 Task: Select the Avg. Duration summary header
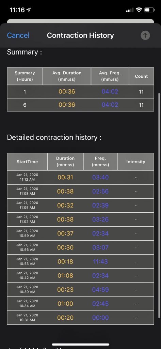pyautogui.click(x=67, y=76)
